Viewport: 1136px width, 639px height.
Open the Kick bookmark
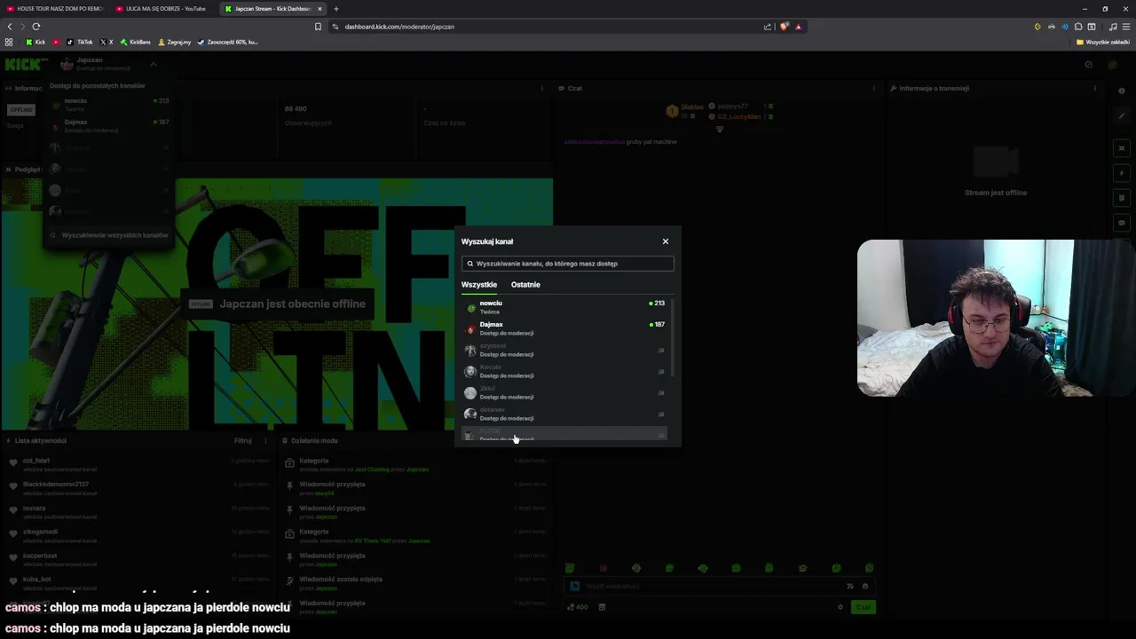click(35, 42)
